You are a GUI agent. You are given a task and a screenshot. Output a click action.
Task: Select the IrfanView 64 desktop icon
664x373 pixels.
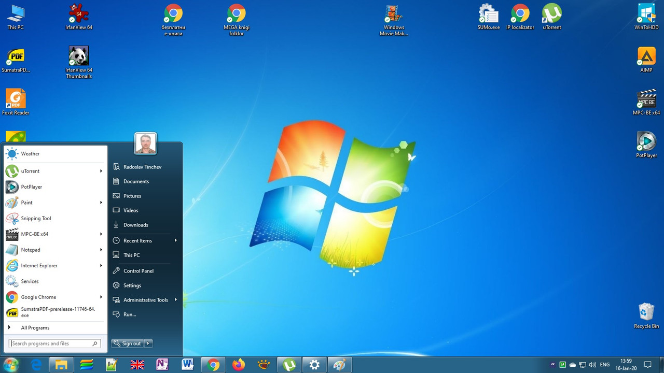coord(79,17)
